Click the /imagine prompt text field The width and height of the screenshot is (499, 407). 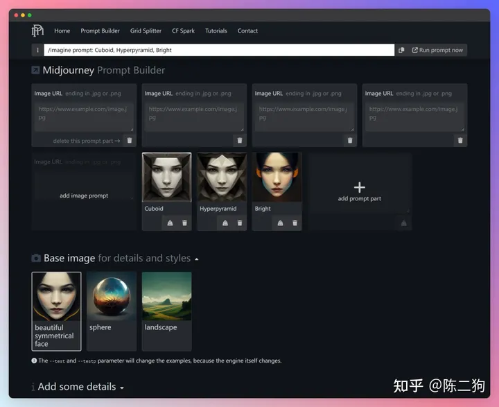pos(219,50)
